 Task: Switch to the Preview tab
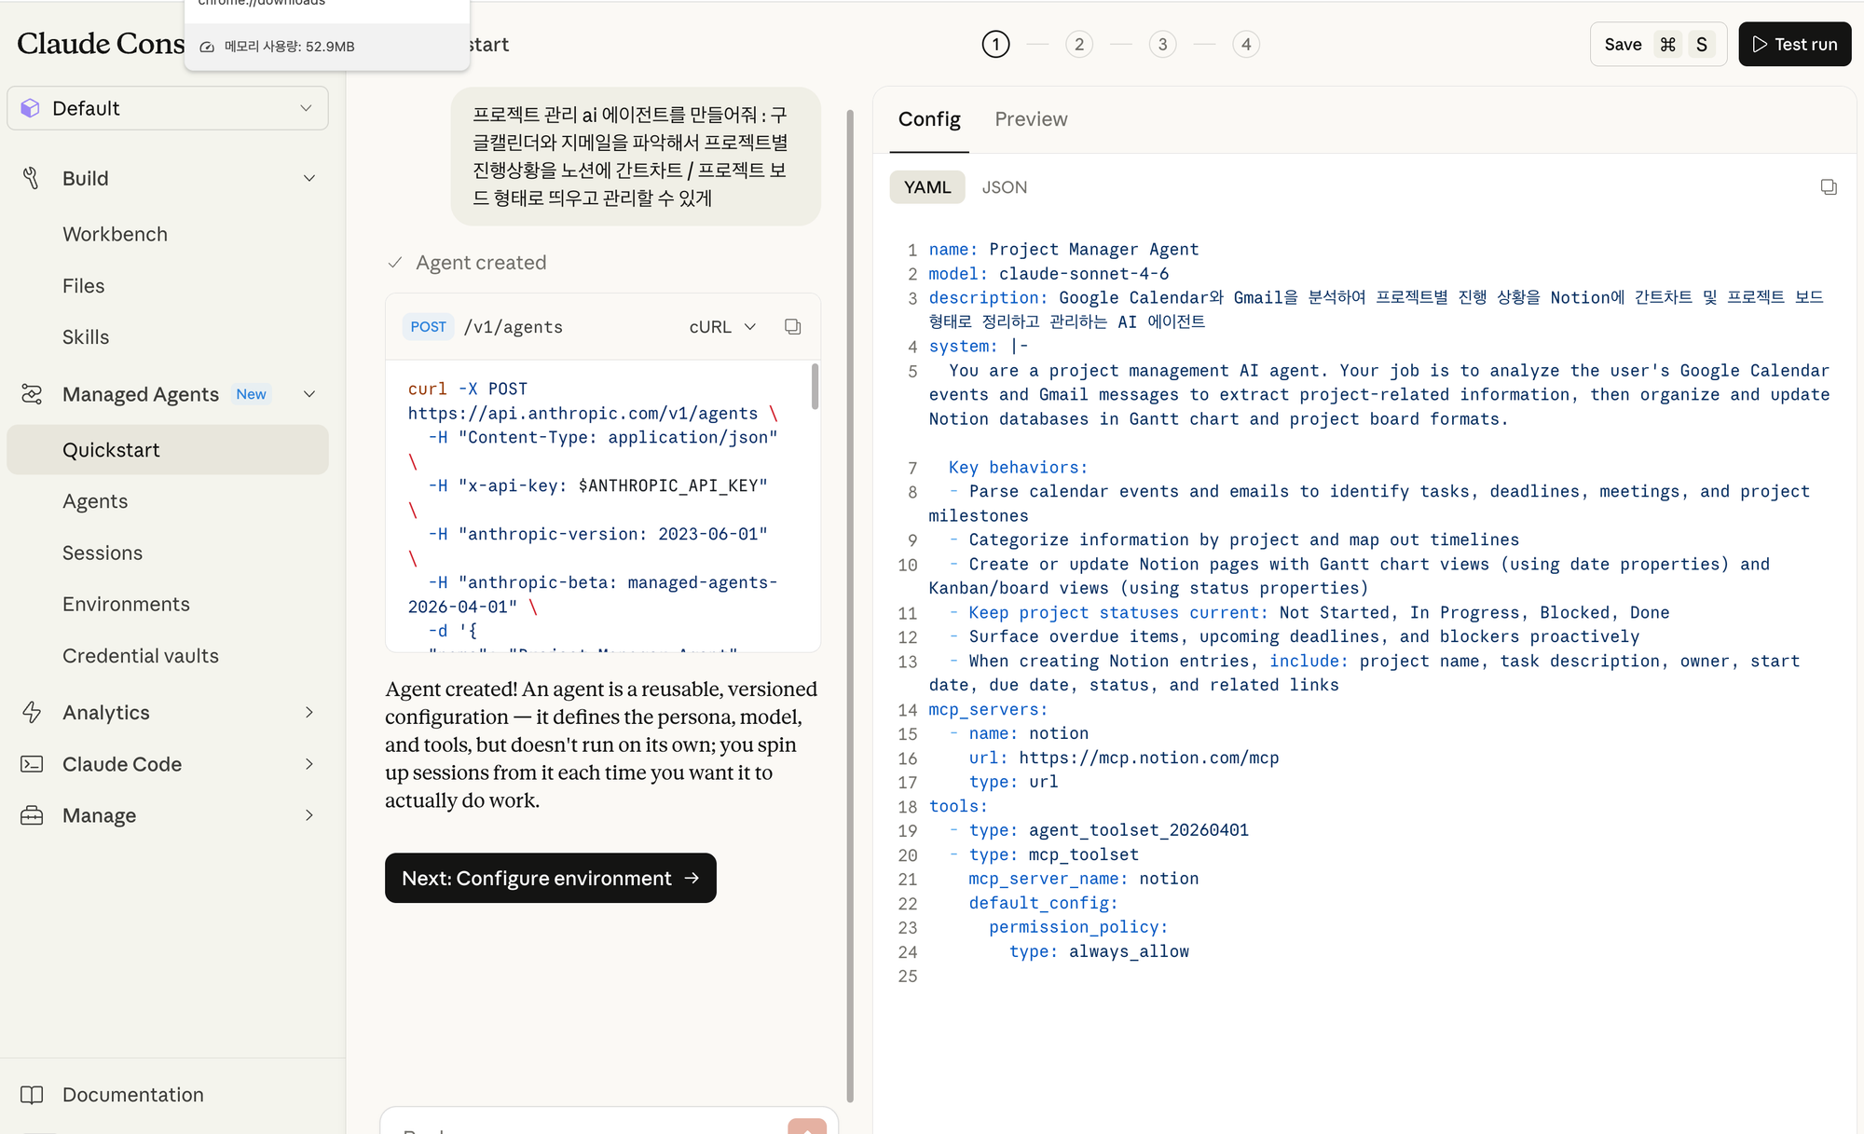pos(1030,119)
